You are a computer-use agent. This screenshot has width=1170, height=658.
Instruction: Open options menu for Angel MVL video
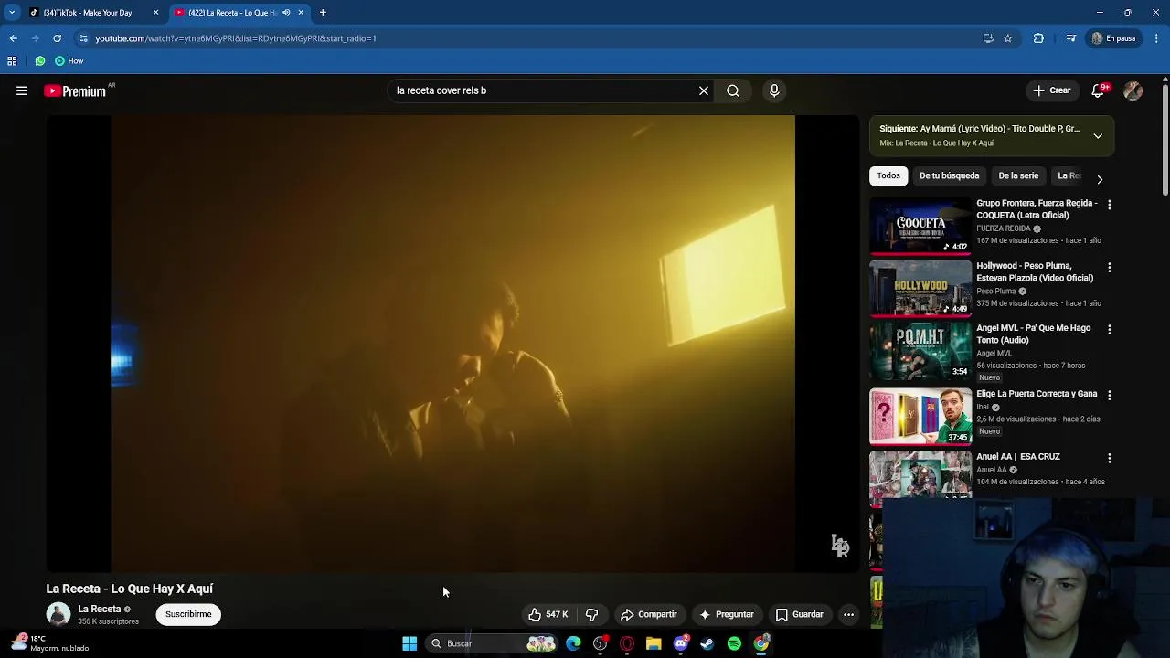coord(1110,329)
